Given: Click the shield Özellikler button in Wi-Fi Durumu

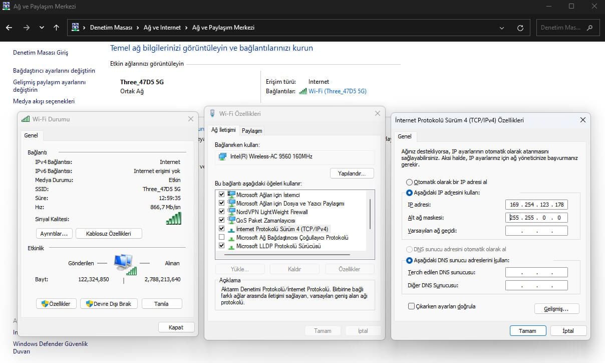Looking at the screenshot, I should 57,304.
